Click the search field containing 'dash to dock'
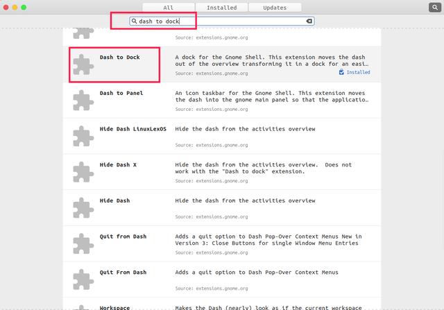The image size is (444, 310). coord(222,21)
